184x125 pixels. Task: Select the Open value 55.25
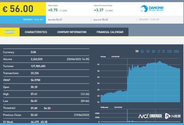click(34, 87)
